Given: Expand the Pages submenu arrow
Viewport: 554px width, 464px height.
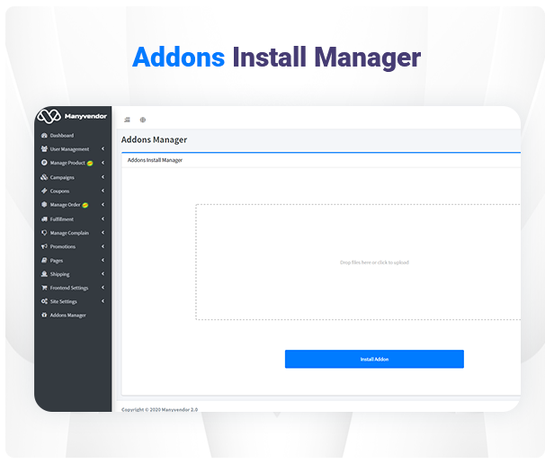Looking at the screenshot, I should [103, 260].
